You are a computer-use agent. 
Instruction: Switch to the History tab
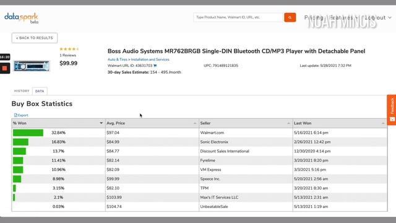(x=22, y=91)
